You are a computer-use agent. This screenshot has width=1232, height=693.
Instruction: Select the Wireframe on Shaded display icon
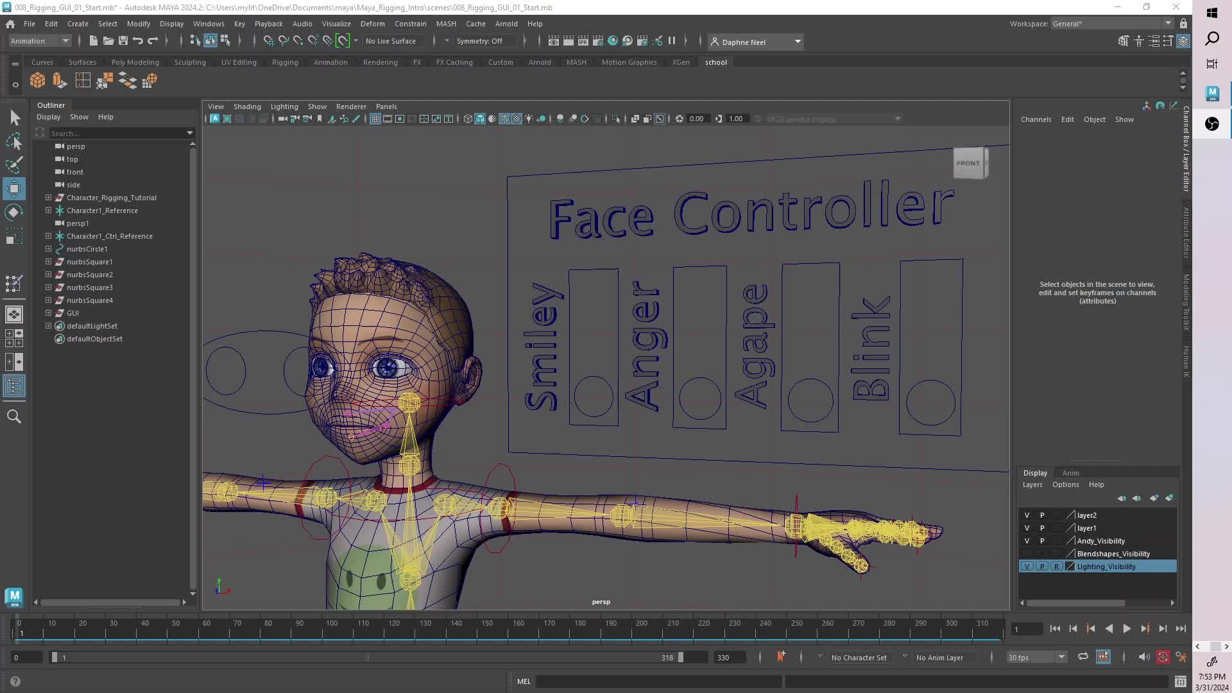[x=504, y=119]
